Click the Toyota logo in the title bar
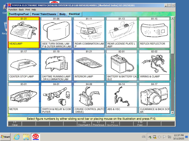This screenshot has height=141, width=189. pyautogui.click(x=9, y=5)
